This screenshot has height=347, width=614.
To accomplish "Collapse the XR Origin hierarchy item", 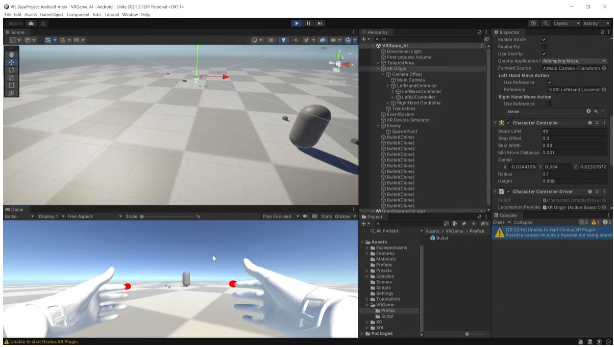I will 377,68.
